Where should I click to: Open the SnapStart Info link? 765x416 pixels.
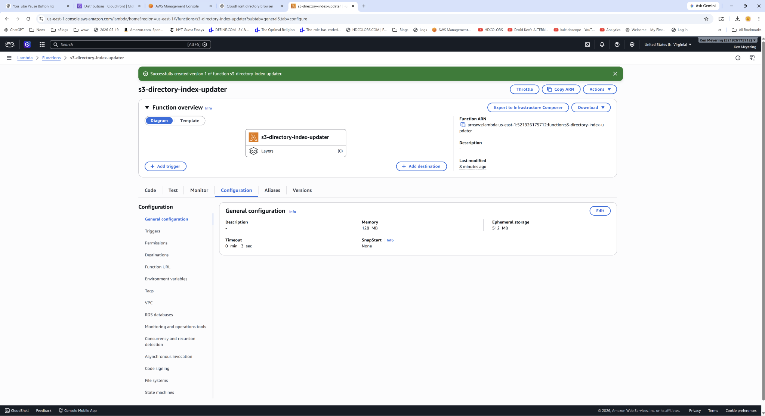coord(390,240)
